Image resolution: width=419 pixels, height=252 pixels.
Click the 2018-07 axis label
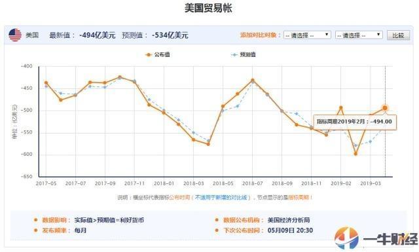[x=253, y=183]
